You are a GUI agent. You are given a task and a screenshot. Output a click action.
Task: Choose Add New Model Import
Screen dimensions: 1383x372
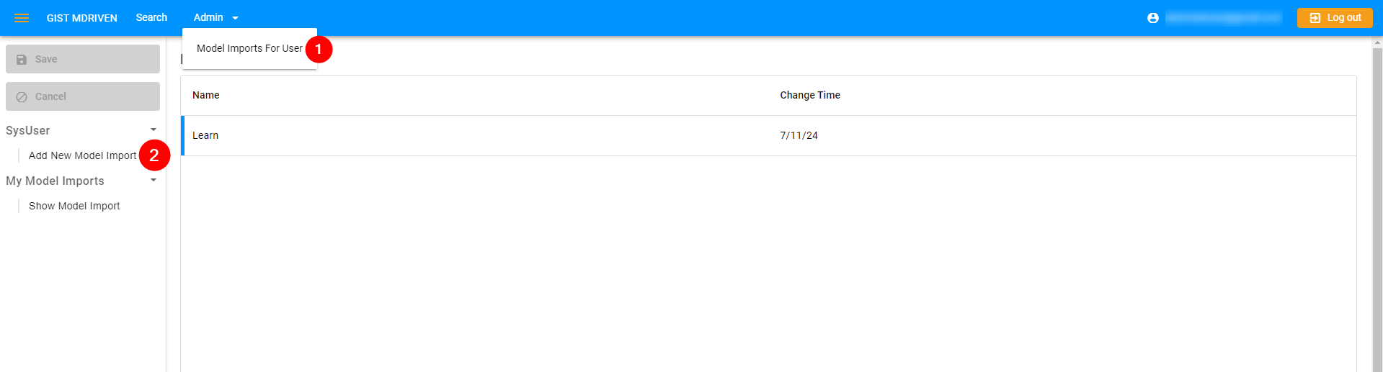tap(82, 155)
